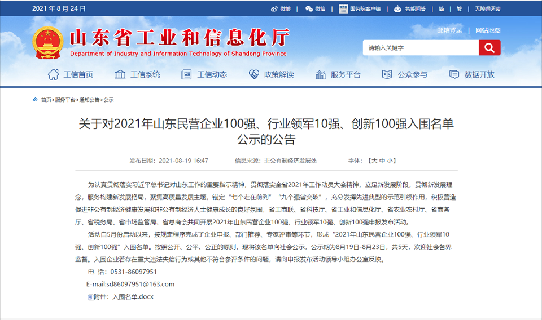
Task: Open the 政策解读 navigation menu
Action: click(x=271, y=74)
